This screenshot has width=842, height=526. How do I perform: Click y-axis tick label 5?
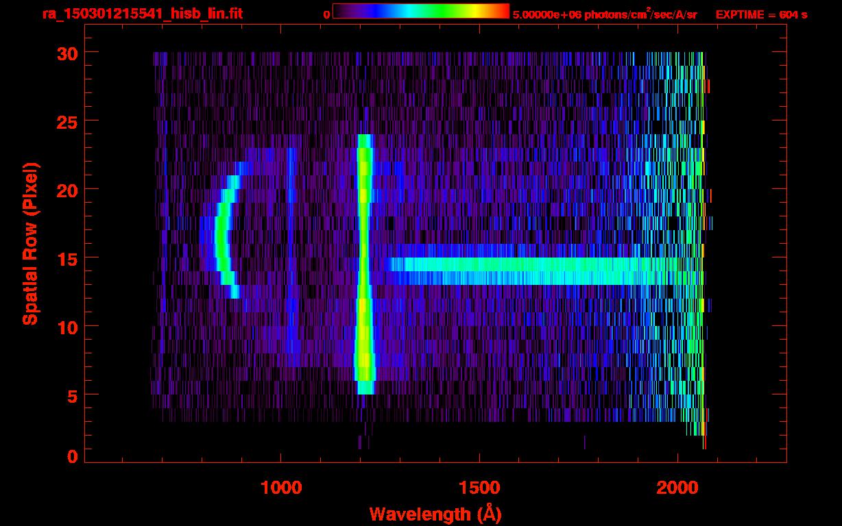point(71,395)
